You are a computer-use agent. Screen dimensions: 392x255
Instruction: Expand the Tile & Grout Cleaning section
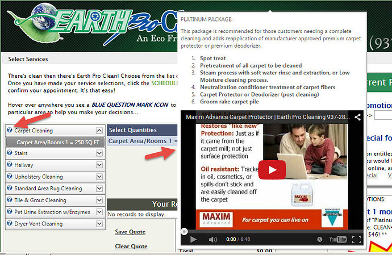click(99, 200)
